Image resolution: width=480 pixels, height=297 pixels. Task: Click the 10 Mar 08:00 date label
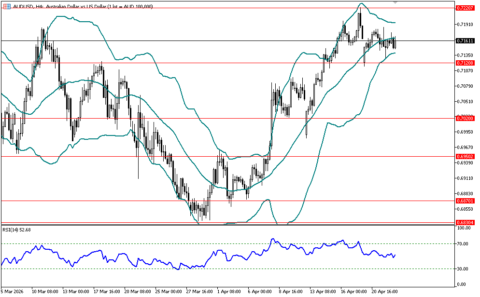click(45, 292)
